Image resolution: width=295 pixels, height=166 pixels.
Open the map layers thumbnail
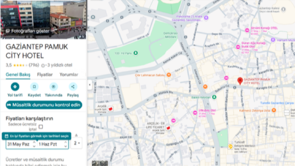point(100,163)
